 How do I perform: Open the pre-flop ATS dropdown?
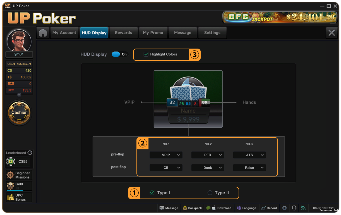tap(249, 155)
